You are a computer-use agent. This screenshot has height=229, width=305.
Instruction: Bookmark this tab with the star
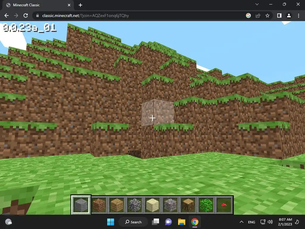click(267, 16)
